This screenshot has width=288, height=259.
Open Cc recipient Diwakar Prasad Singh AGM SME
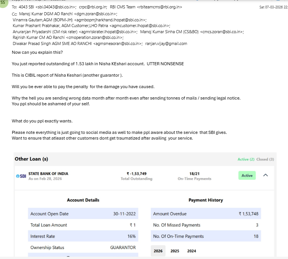(x=78, y=43)
